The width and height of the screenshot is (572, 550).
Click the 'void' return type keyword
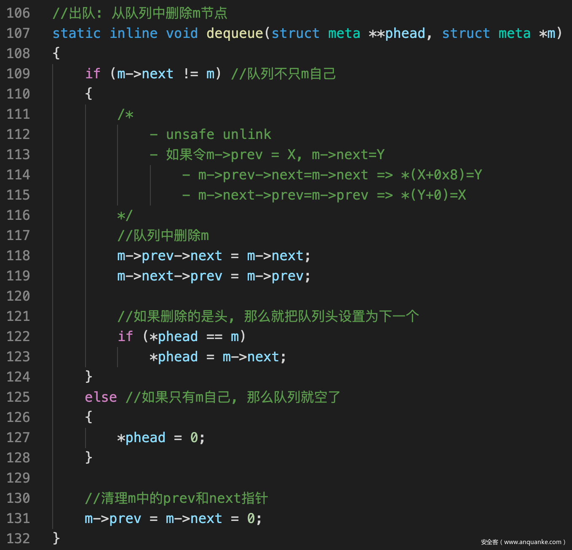pyautogui.click(x=182, y=33)
